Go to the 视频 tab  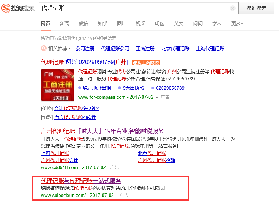click(x=140, y=24)
